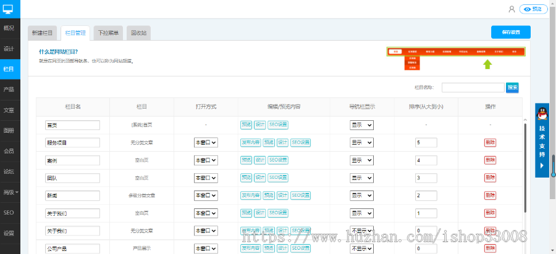Viewport: 556px width, 254px height.
Task: Switch to the 新建栏目 tab
Action: coord(42,33)
